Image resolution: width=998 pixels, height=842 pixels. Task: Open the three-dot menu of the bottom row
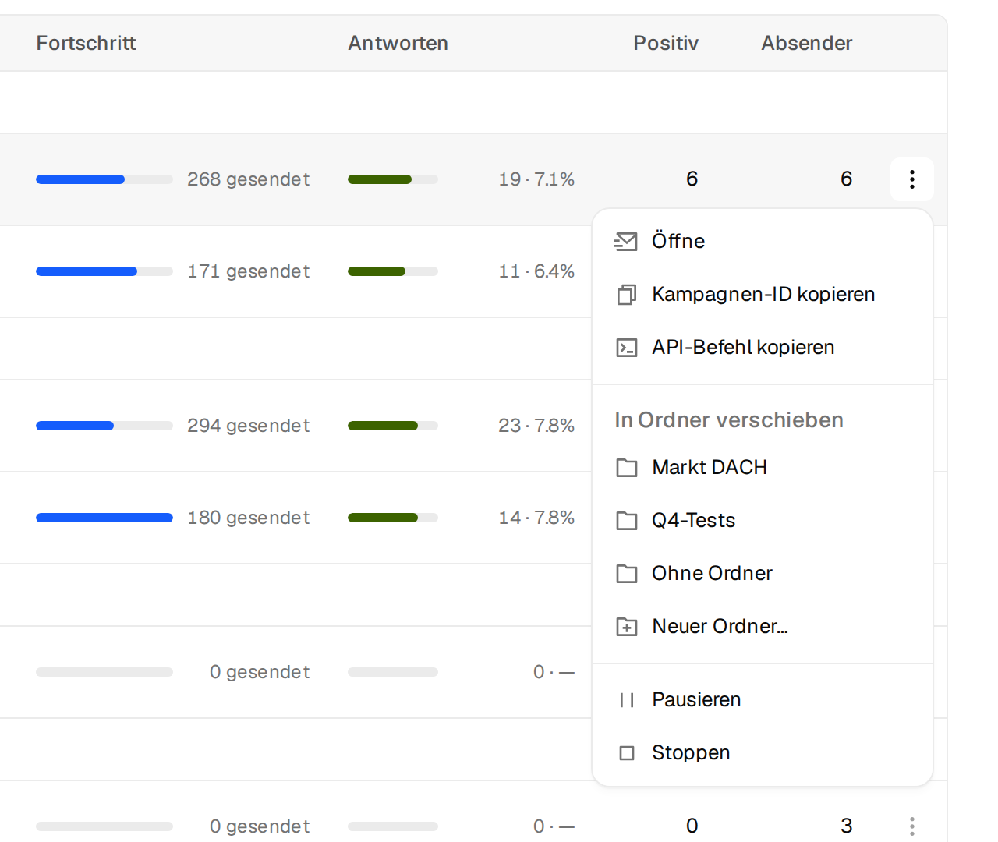click(x=911, y=826)
